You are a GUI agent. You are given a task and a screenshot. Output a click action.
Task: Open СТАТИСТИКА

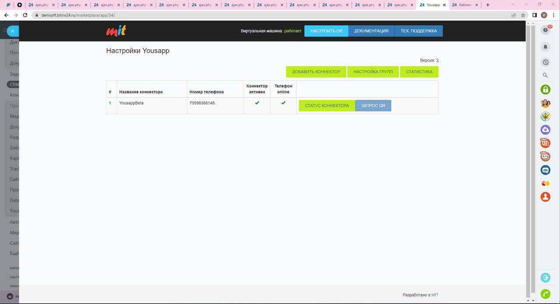[419, 72]
